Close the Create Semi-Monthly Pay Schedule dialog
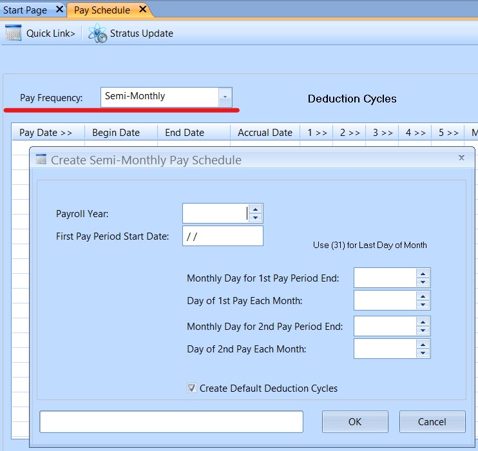 tap(461, 158)
